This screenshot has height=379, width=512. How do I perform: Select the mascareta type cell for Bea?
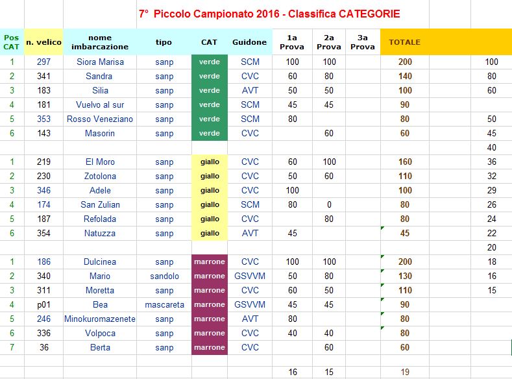(x=164, y=304)
